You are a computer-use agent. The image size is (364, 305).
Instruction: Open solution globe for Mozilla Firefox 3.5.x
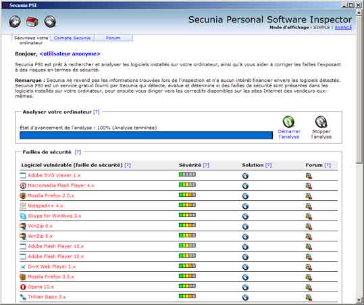tap(245, 277)
